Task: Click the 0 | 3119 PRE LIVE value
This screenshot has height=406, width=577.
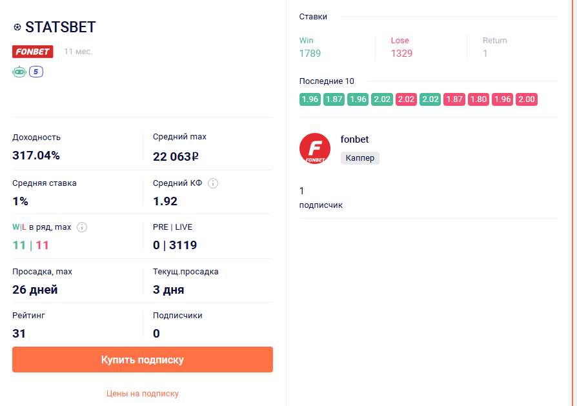Action: tap(175, 245)
